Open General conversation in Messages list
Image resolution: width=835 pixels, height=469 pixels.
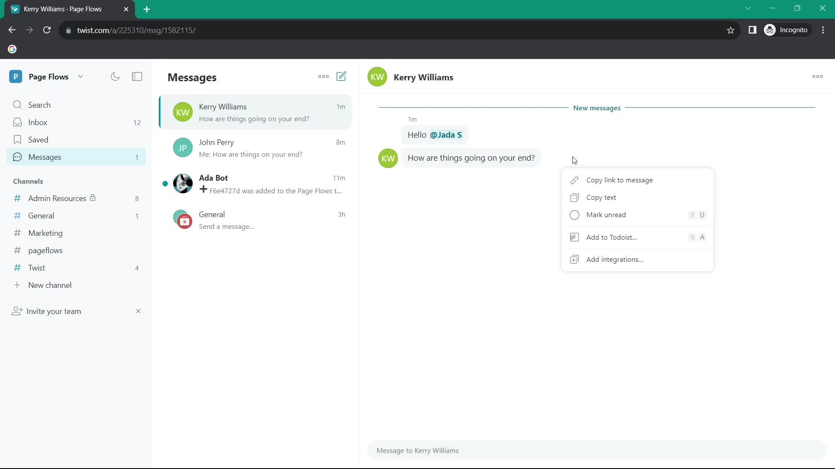256,220
